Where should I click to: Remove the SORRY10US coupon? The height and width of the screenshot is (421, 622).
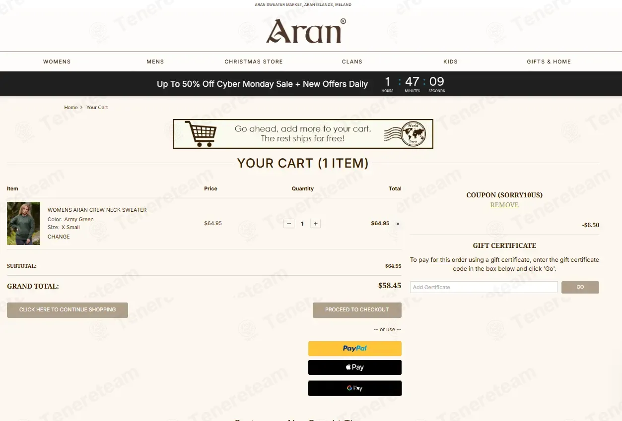pyautogui.click(x=504, y=205)
